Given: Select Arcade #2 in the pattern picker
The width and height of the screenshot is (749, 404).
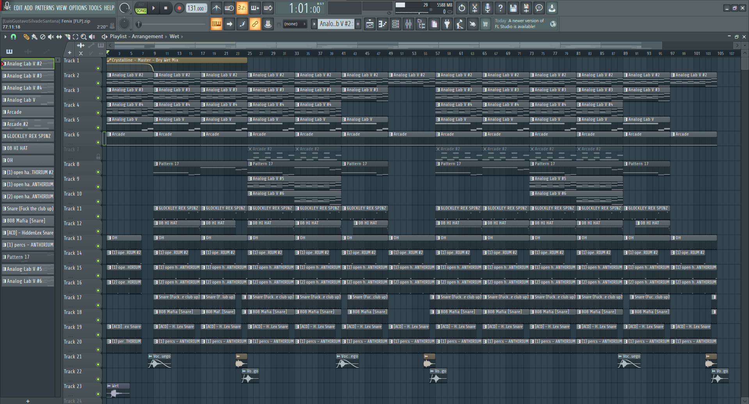Looking at the screenshot, I should [28, 124].
